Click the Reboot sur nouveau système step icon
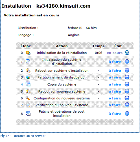140x142 pixels. [28, 91]
